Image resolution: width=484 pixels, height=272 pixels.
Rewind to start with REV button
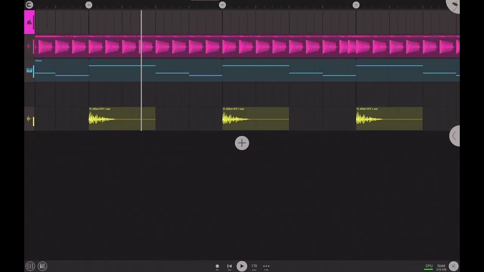pos(229,267)
